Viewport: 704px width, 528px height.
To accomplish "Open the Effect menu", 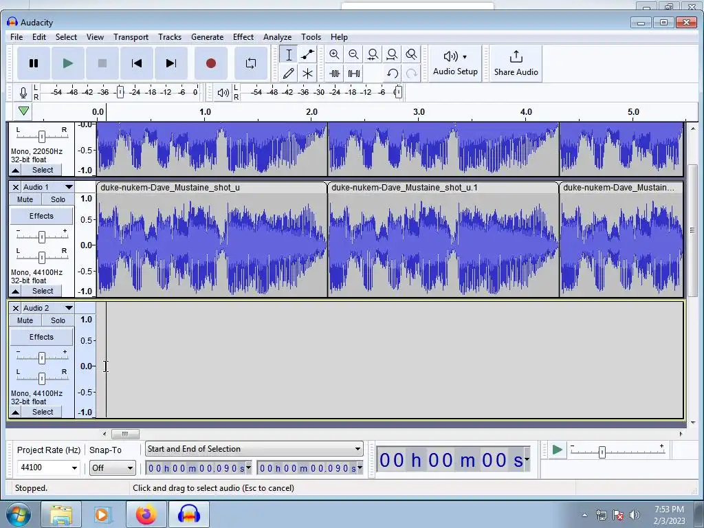I will (243, 37).
